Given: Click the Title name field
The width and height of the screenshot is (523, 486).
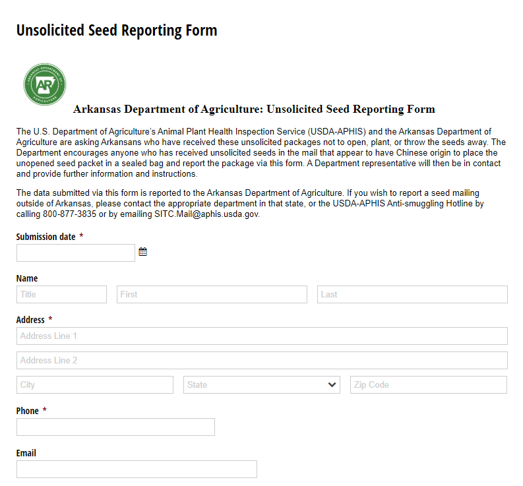Looking at the screenshot, I should 62,294.
